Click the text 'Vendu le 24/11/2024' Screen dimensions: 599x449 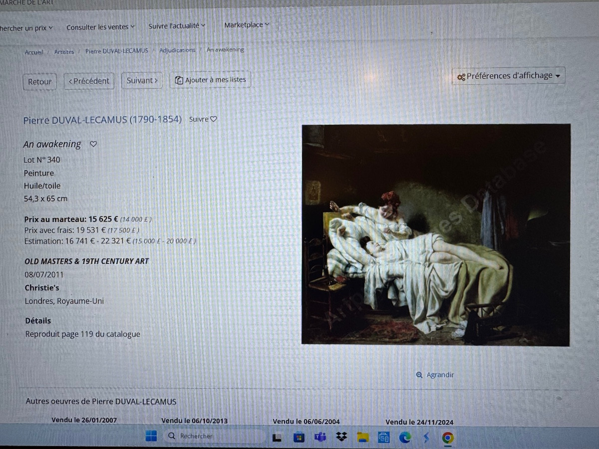coord(419,422)
